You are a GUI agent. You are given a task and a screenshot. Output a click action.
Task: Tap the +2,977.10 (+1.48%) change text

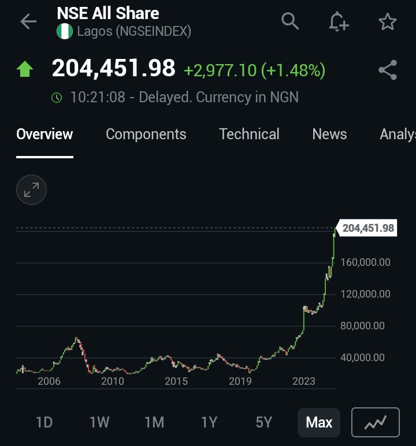coord(255,70)
